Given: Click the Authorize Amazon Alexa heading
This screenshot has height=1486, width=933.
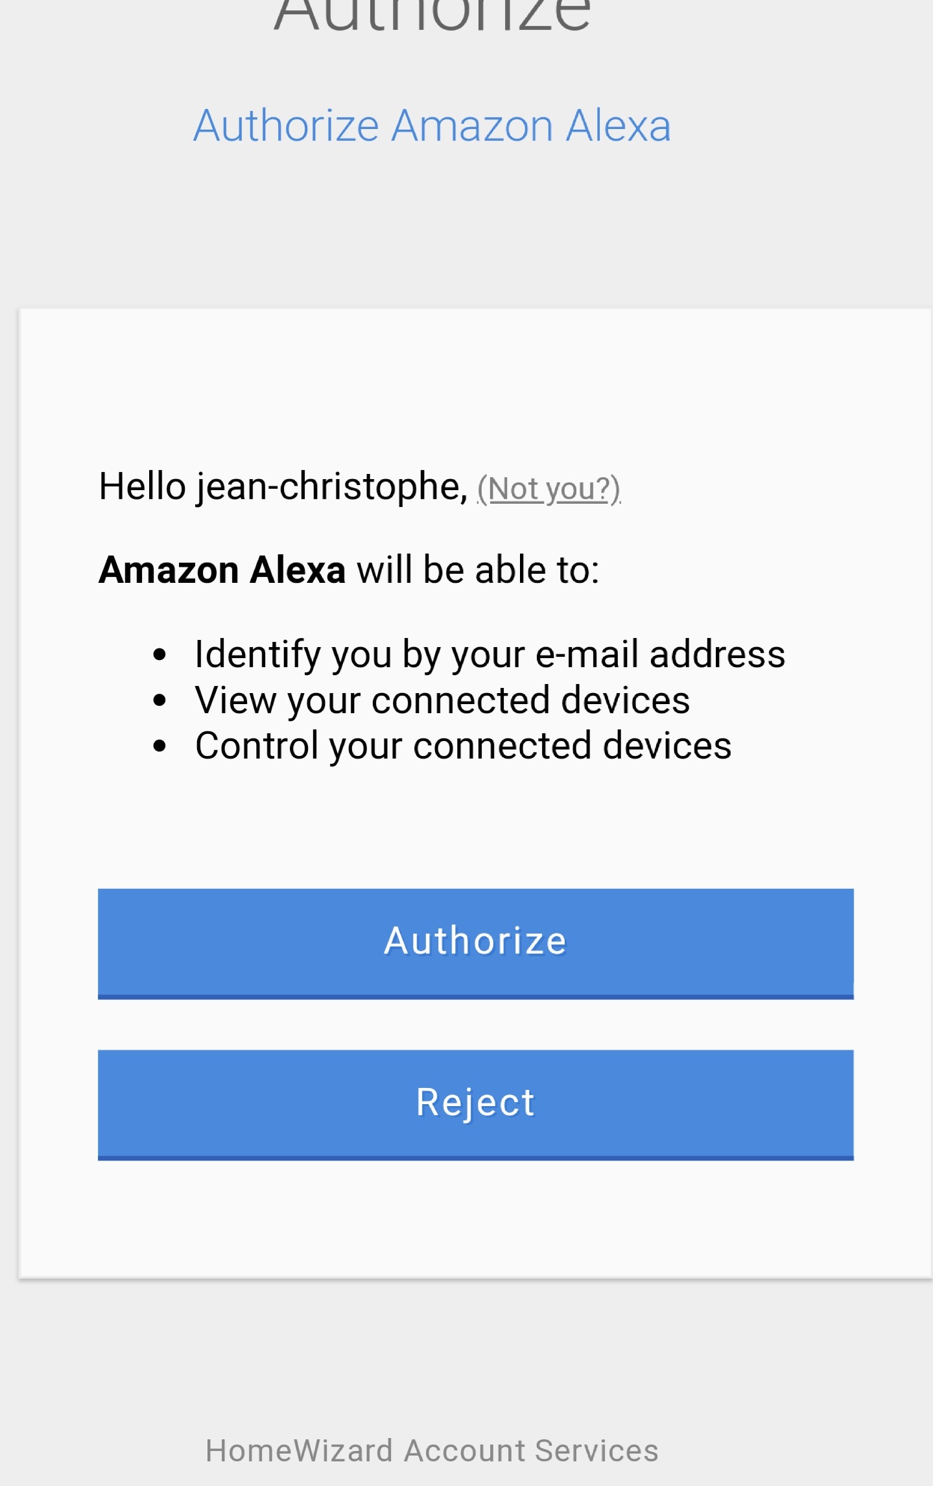Looking at the screenshot, I should (x=432, y=125).
